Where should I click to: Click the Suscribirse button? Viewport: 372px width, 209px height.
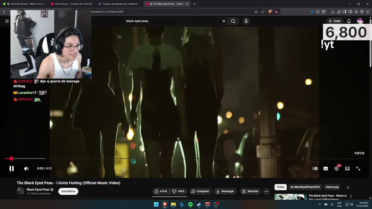coord(68,191)
